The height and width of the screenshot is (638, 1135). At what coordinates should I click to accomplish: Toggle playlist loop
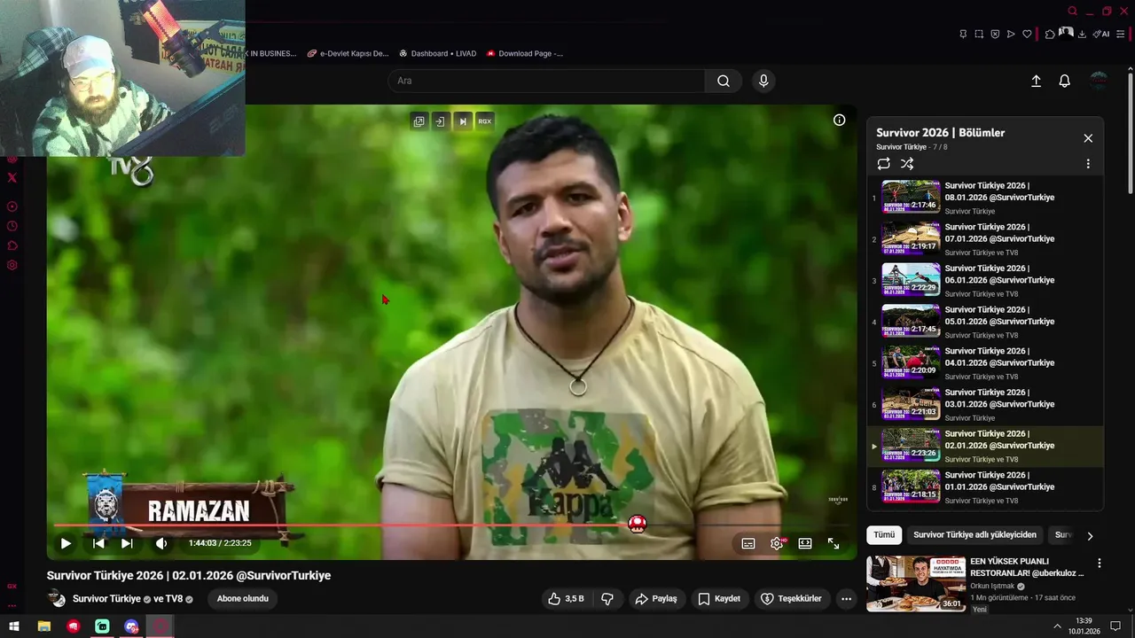[x=883, y=164]
